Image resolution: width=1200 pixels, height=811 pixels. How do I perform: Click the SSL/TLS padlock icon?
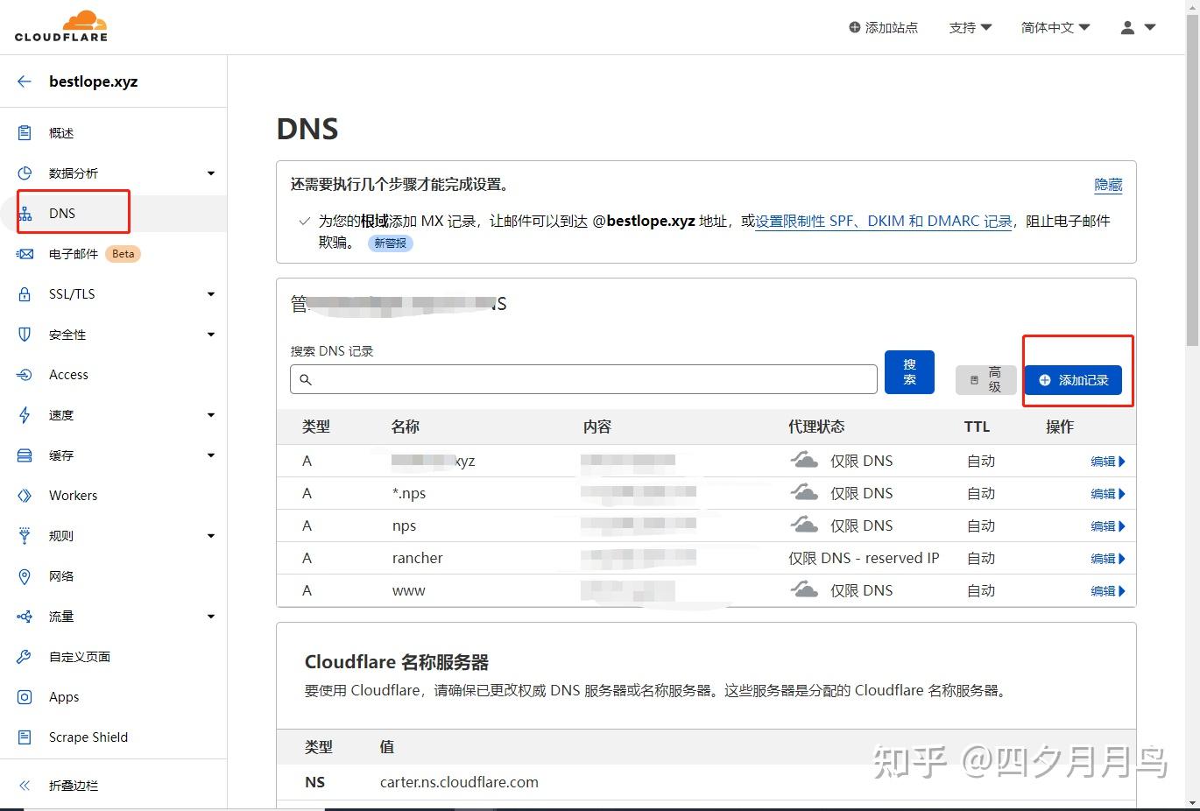coord(25,294)
